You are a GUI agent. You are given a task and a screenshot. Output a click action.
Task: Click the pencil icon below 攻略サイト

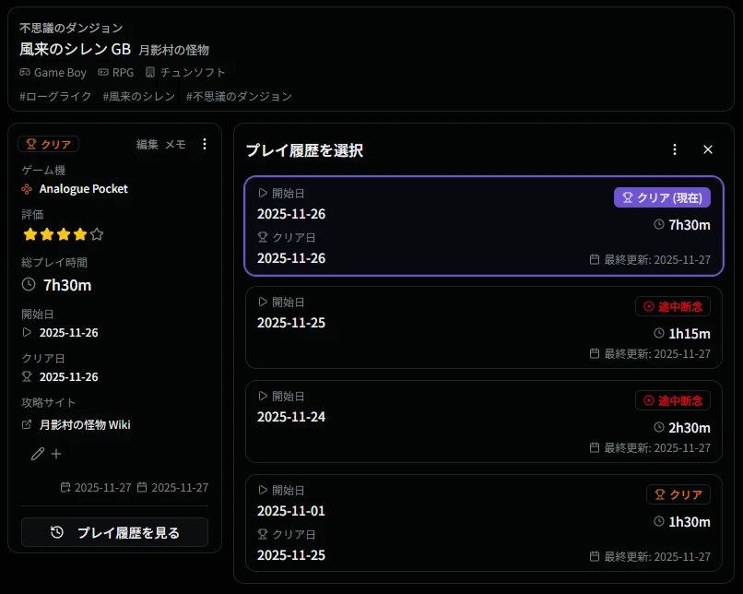tap(37, 453)
